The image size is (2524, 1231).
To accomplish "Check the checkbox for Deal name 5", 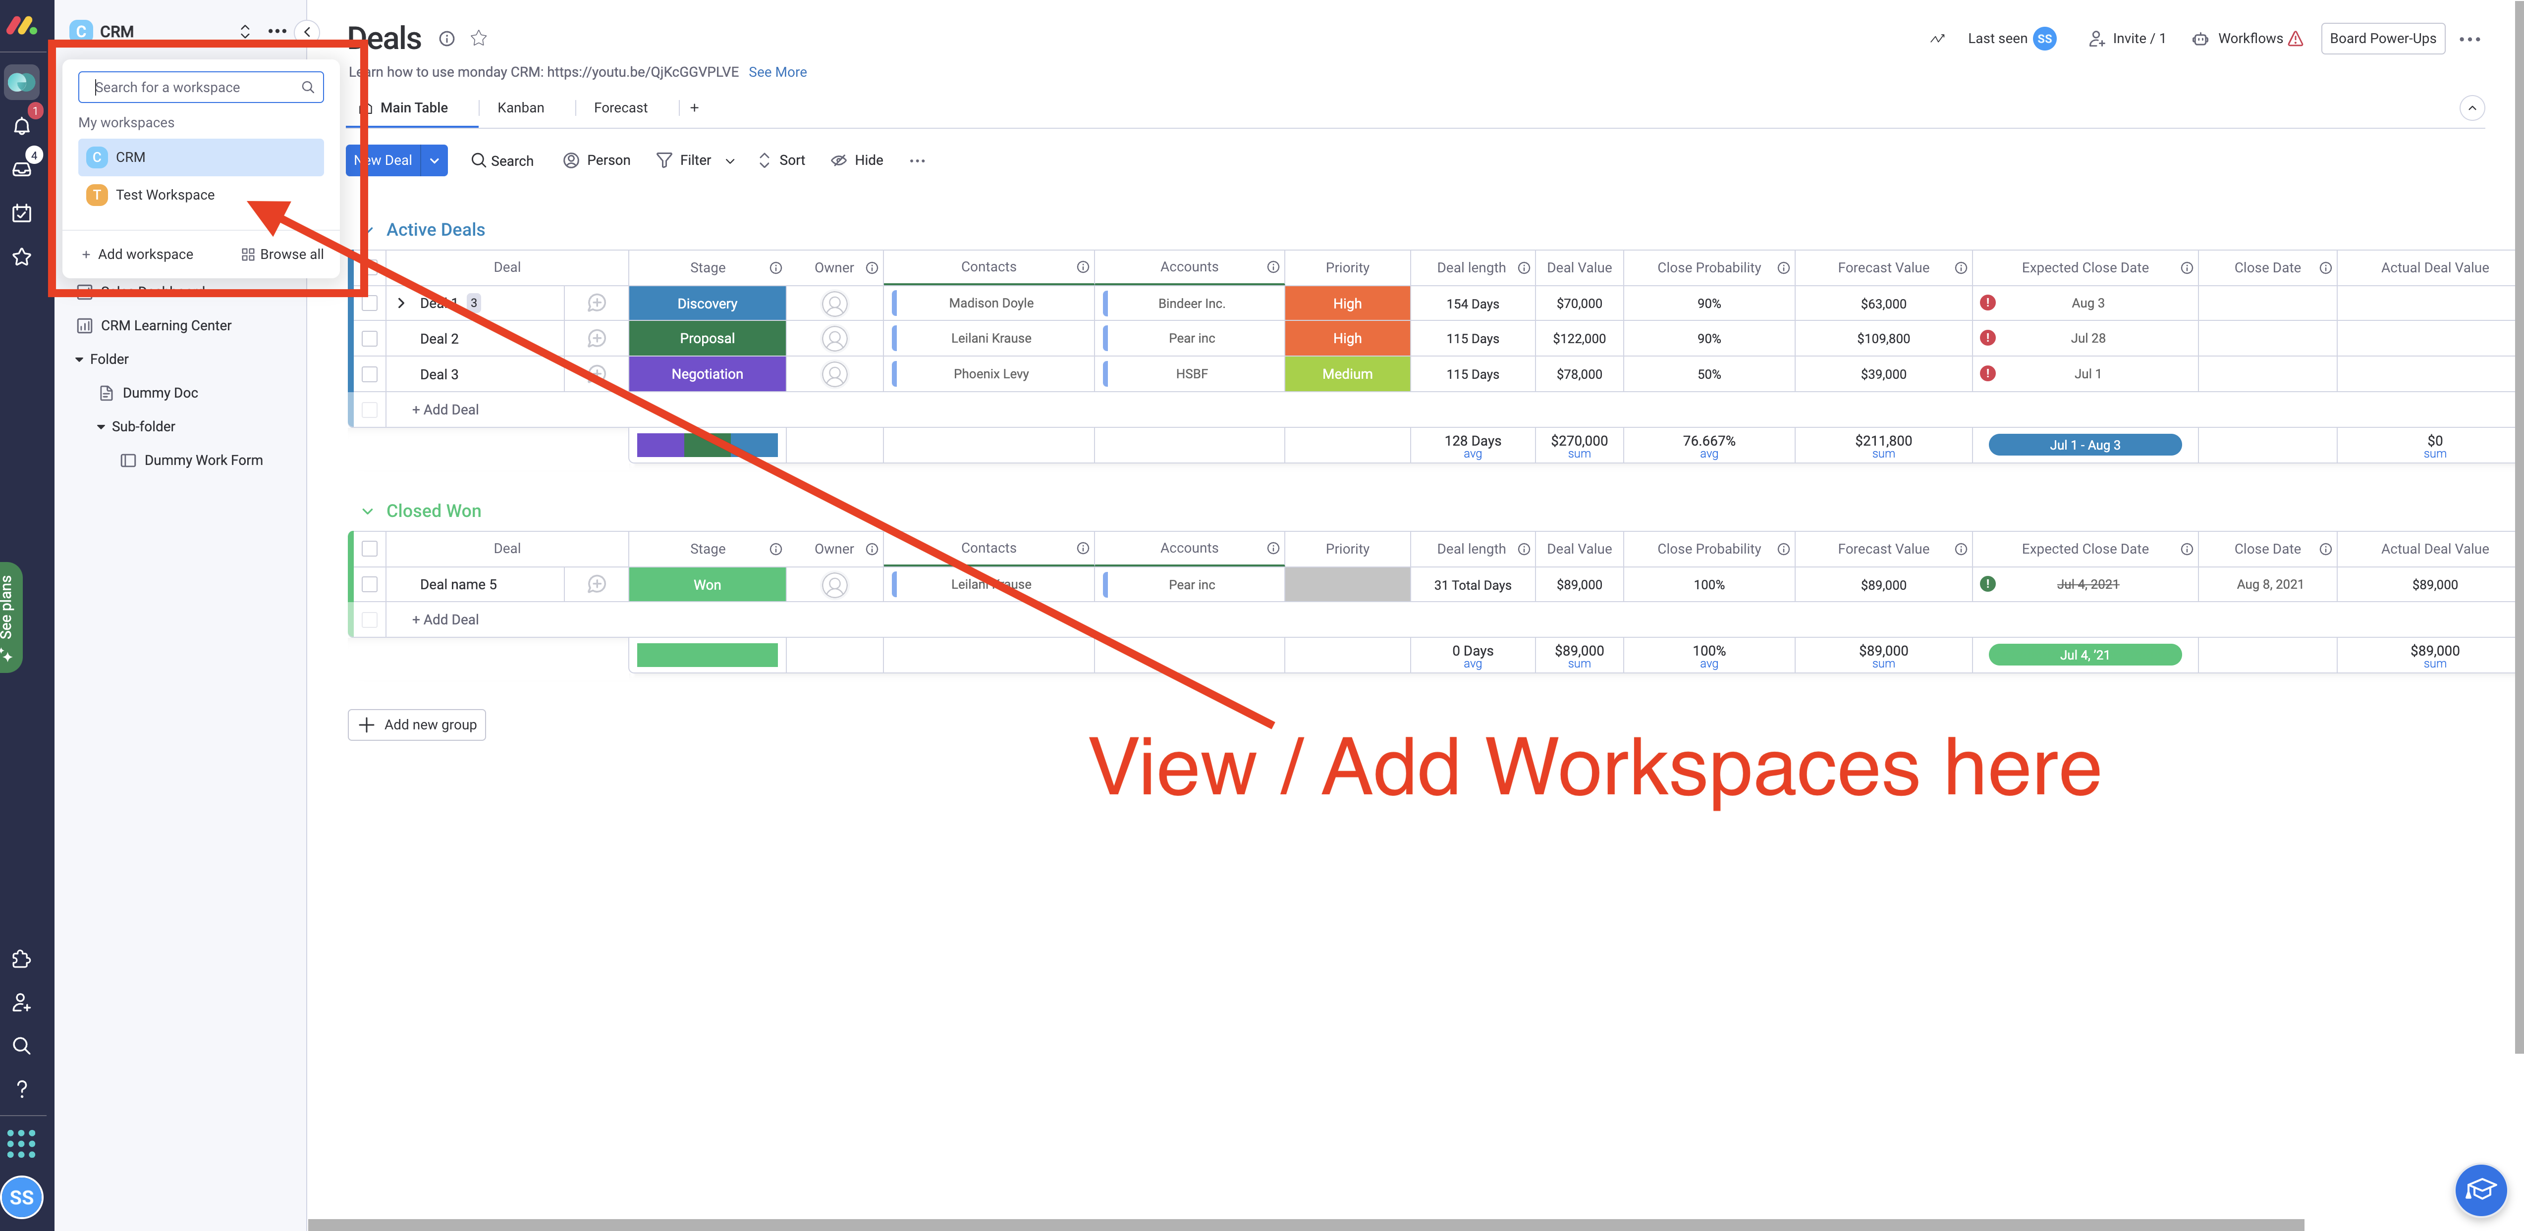I will tap(370, 585).
